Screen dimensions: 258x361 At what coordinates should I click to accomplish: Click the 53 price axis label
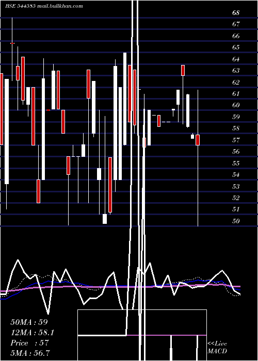(236, 186)
